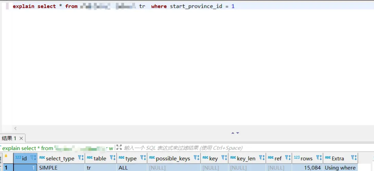Image resolution: width=374 pixels, height=171 pixels.
Task: Select the id column header
Action: tap(25, 158)
